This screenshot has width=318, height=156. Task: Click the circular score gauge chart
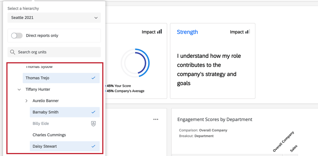(135, 62)
